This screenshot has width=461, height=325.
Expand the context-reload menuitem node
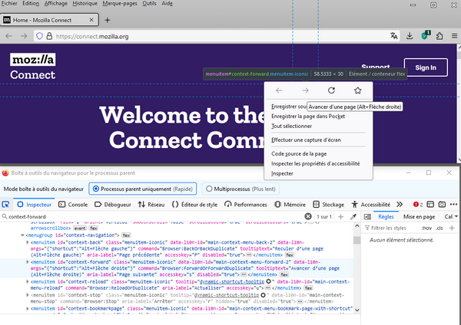[28, 281]
